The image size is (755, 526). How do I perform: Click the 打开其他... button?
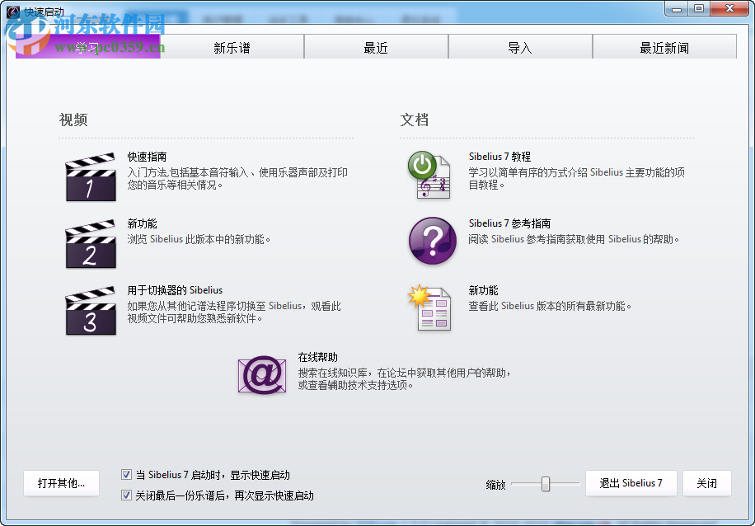tap(61, 483)
